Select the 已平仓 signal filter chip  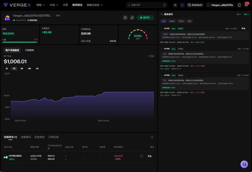(181, 21)
